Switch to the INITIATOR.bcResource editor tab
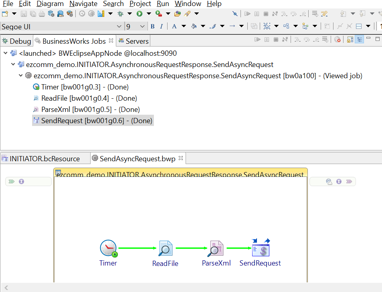 pyautogui.click(x=44, y=158)
